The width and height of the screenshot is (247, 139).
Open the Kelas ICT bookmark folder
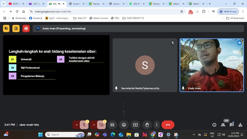click(x=80, y=18)
